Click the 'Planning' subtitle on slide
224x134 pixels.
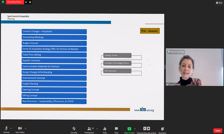coord(11,19)
